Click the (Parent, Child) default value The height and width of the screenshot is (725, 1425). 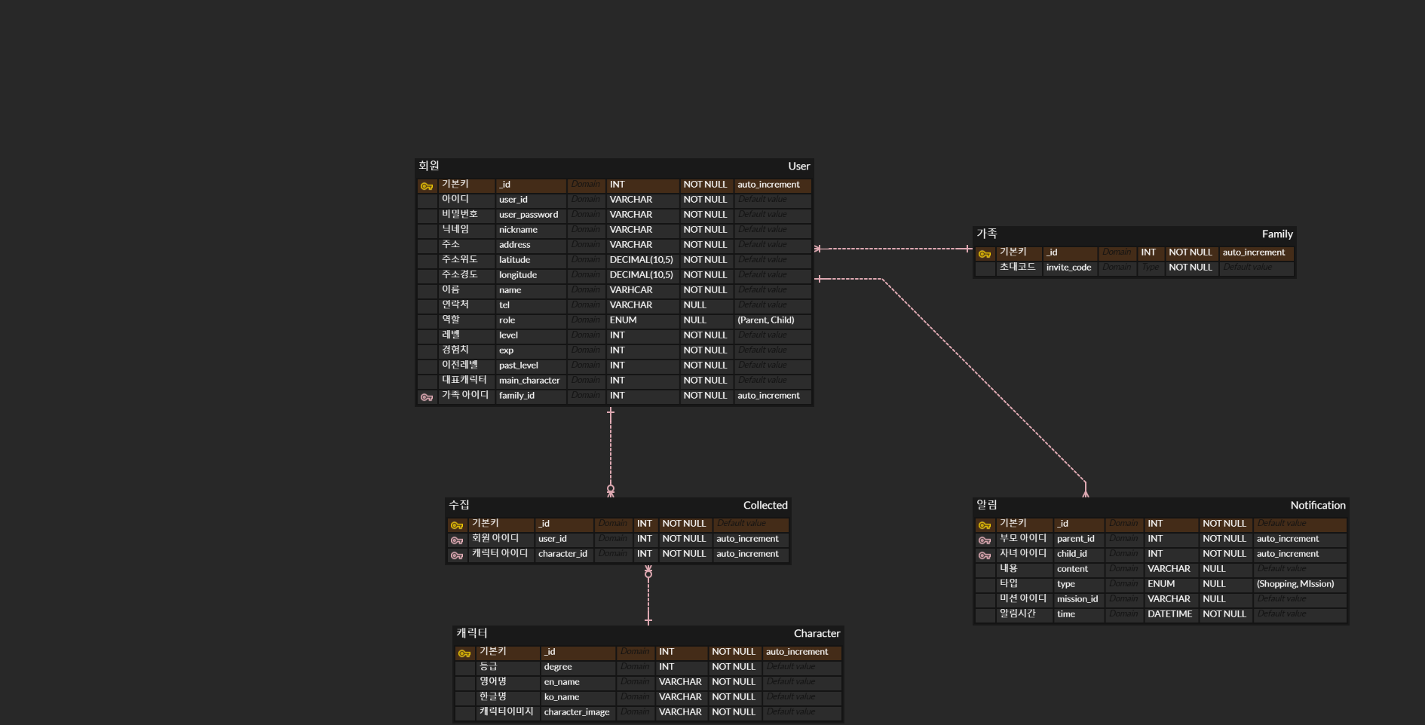765,320
